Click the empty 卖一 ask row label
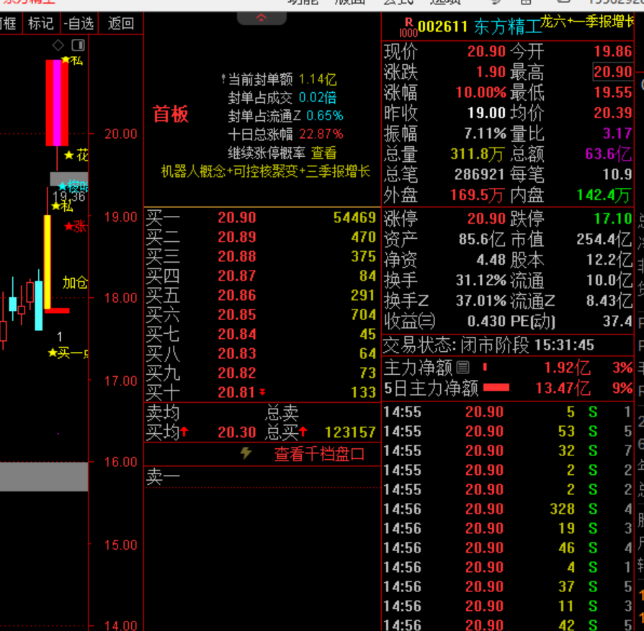This screenshot has height=631, width=644. pos(163,477)
